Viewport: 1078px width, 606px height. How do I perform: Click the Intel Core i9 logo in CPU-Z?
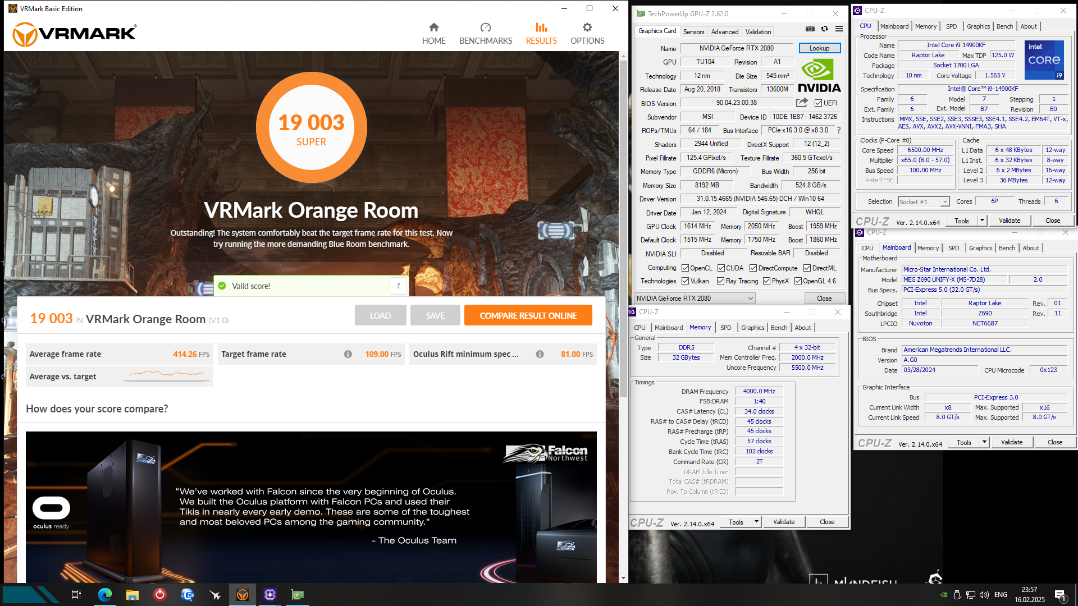1044,59
